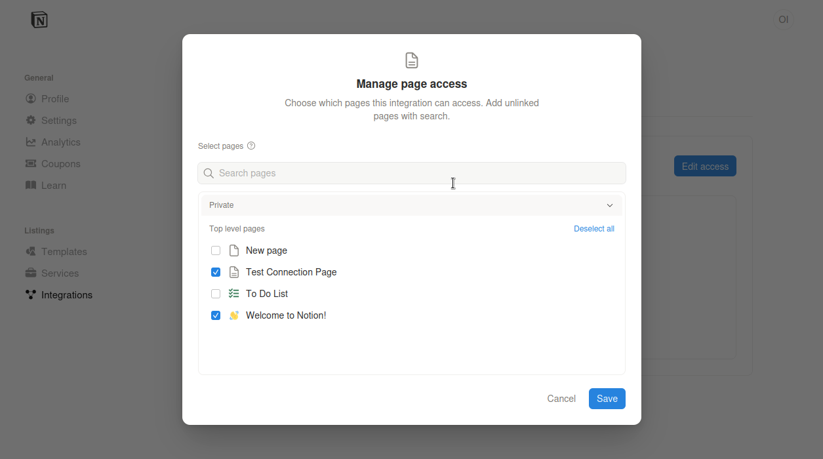Click the Coupons ticket icon
This screenshot has height=459, width=823.
tap(30, 163)
